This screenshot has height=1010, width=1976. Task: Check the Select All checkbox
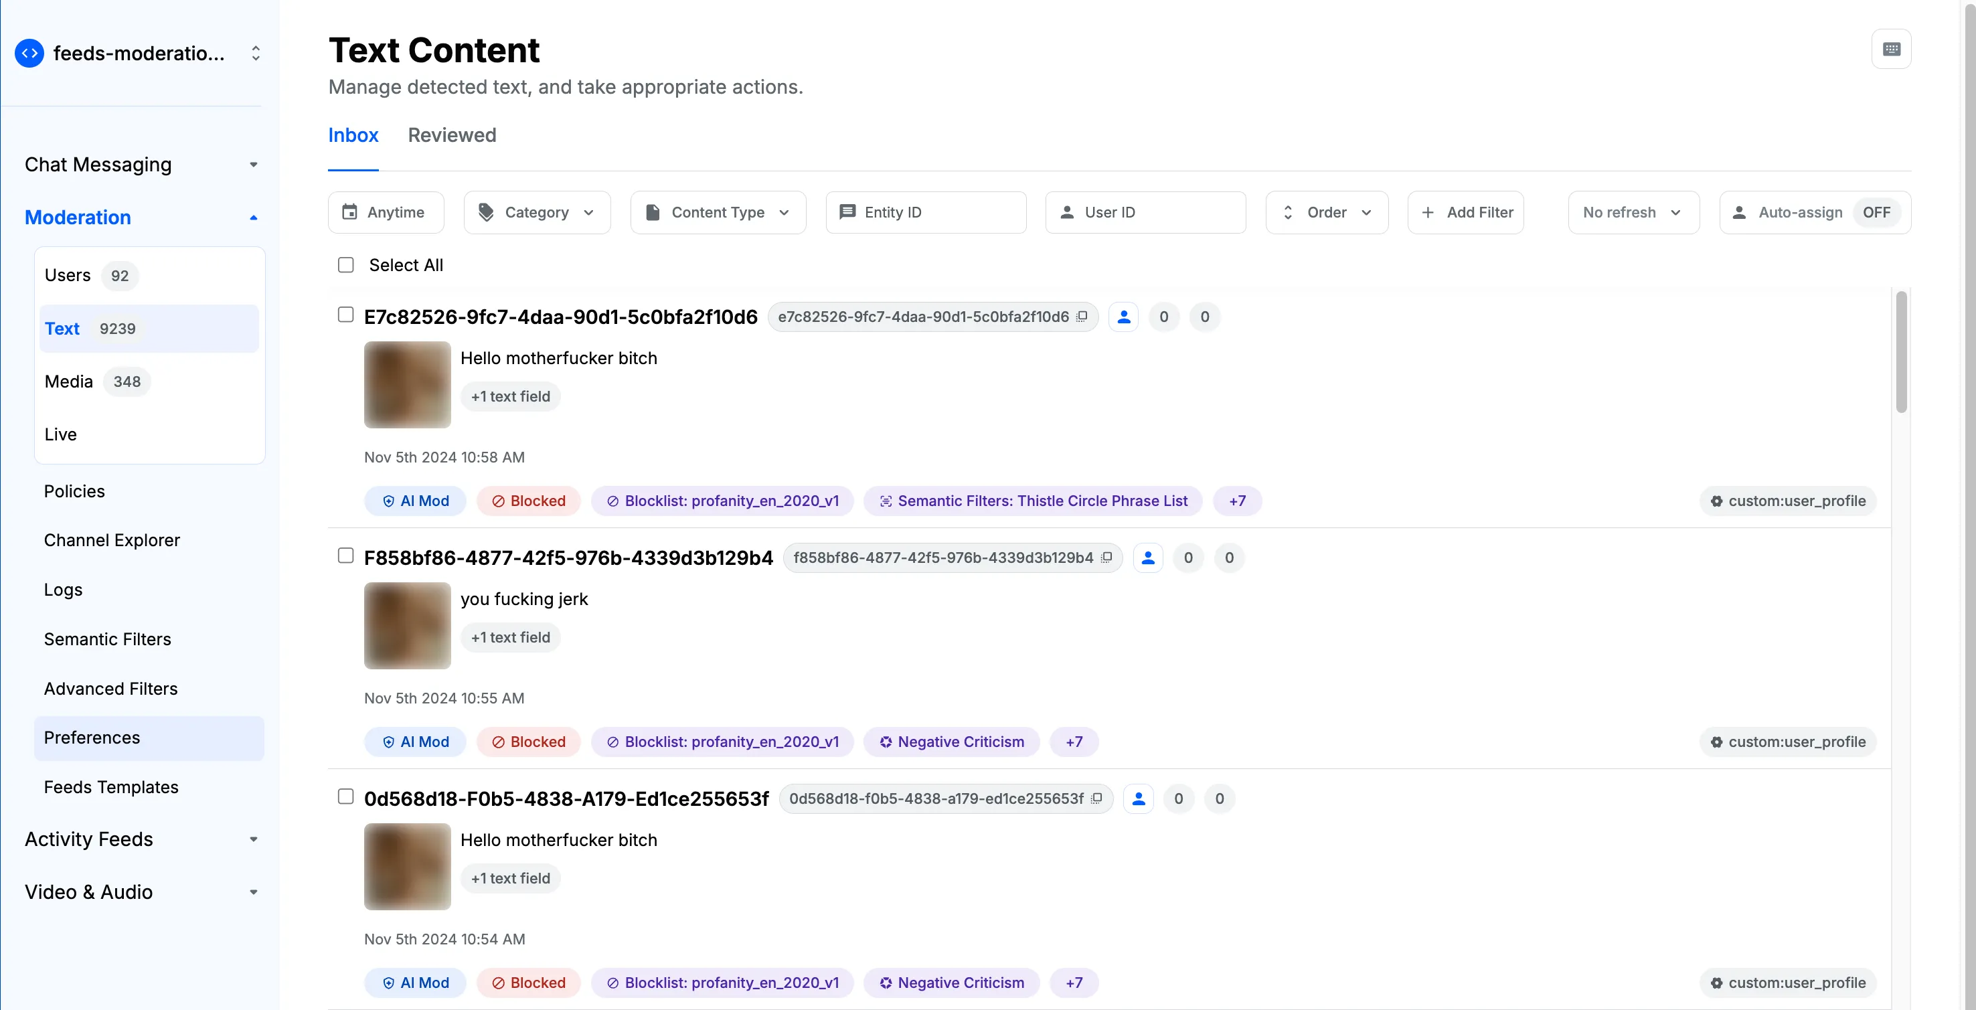345,264
